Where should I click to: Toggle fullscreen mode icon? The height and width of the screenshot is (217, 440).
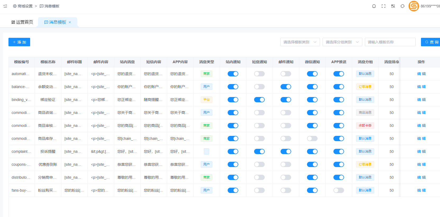[x=383, y=6]
